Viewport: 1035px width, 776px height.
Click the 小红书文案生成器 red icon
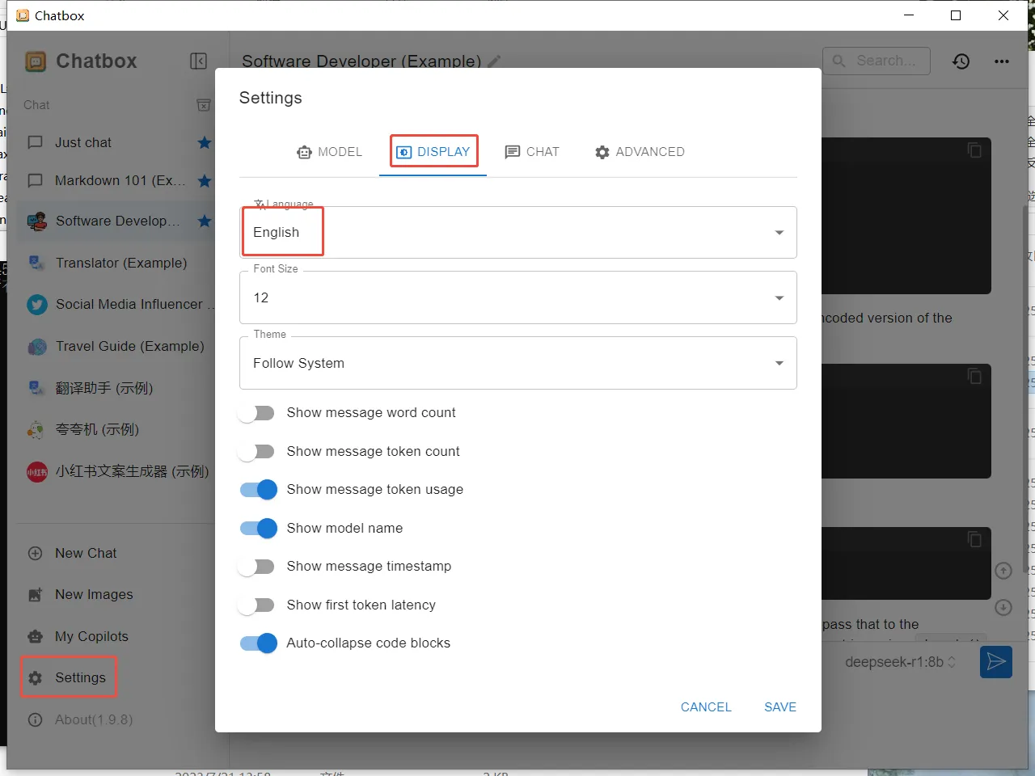click(36, 471)
